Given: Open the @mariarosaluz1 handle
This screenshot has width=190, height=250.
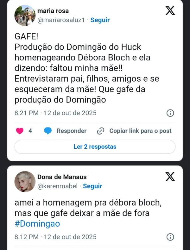Looking at the screenshot, I should (x=62, y=20).
